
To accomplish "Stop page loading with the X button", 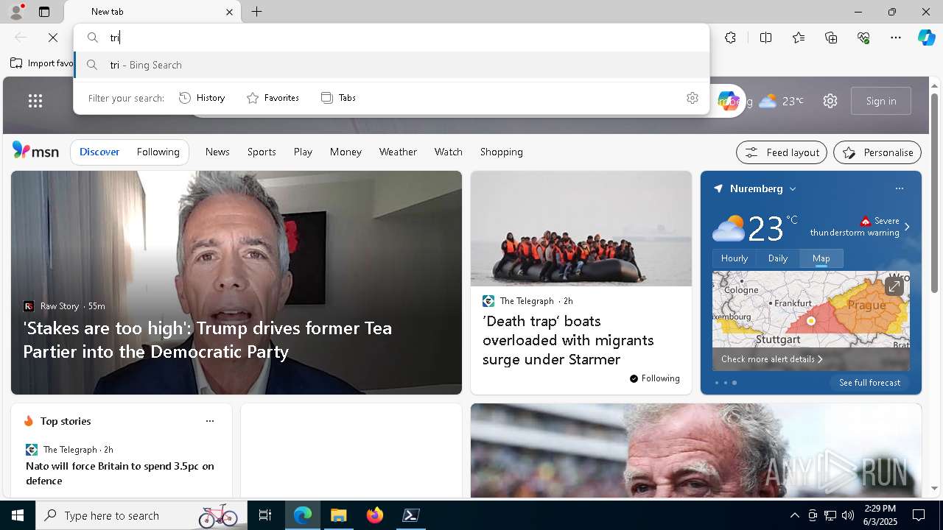I will [53, 38].
